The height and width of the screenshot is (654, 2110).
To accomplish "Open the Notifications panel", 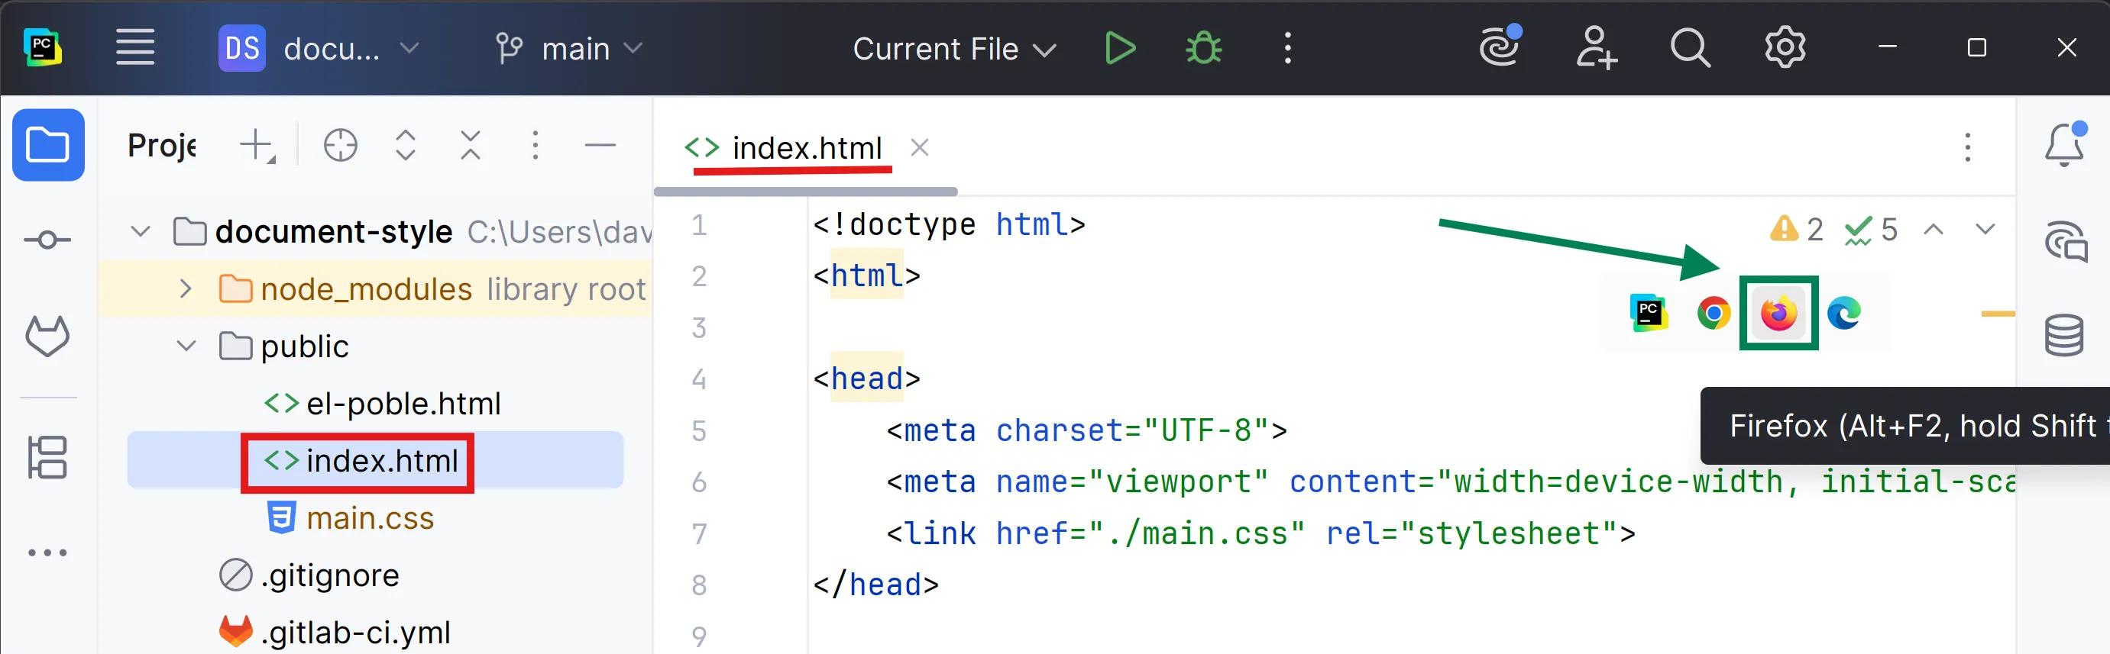I will click(2063, 146).
